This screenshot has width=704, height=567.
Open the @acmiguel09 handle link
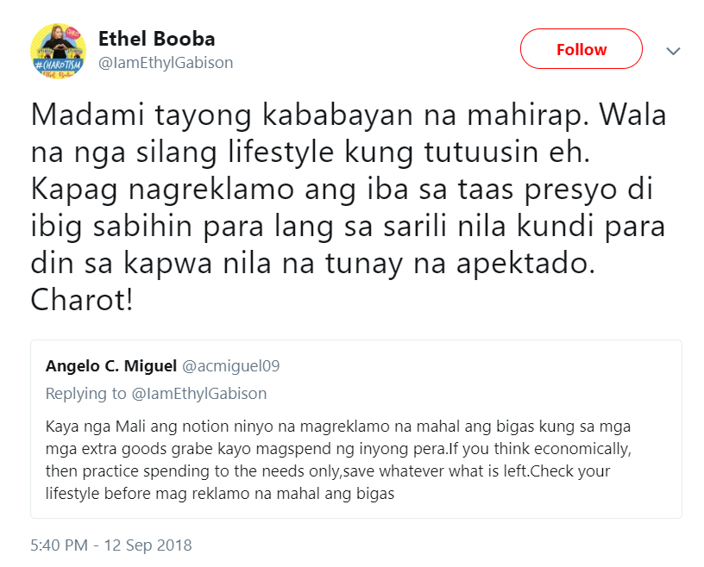tap(230, 366)
